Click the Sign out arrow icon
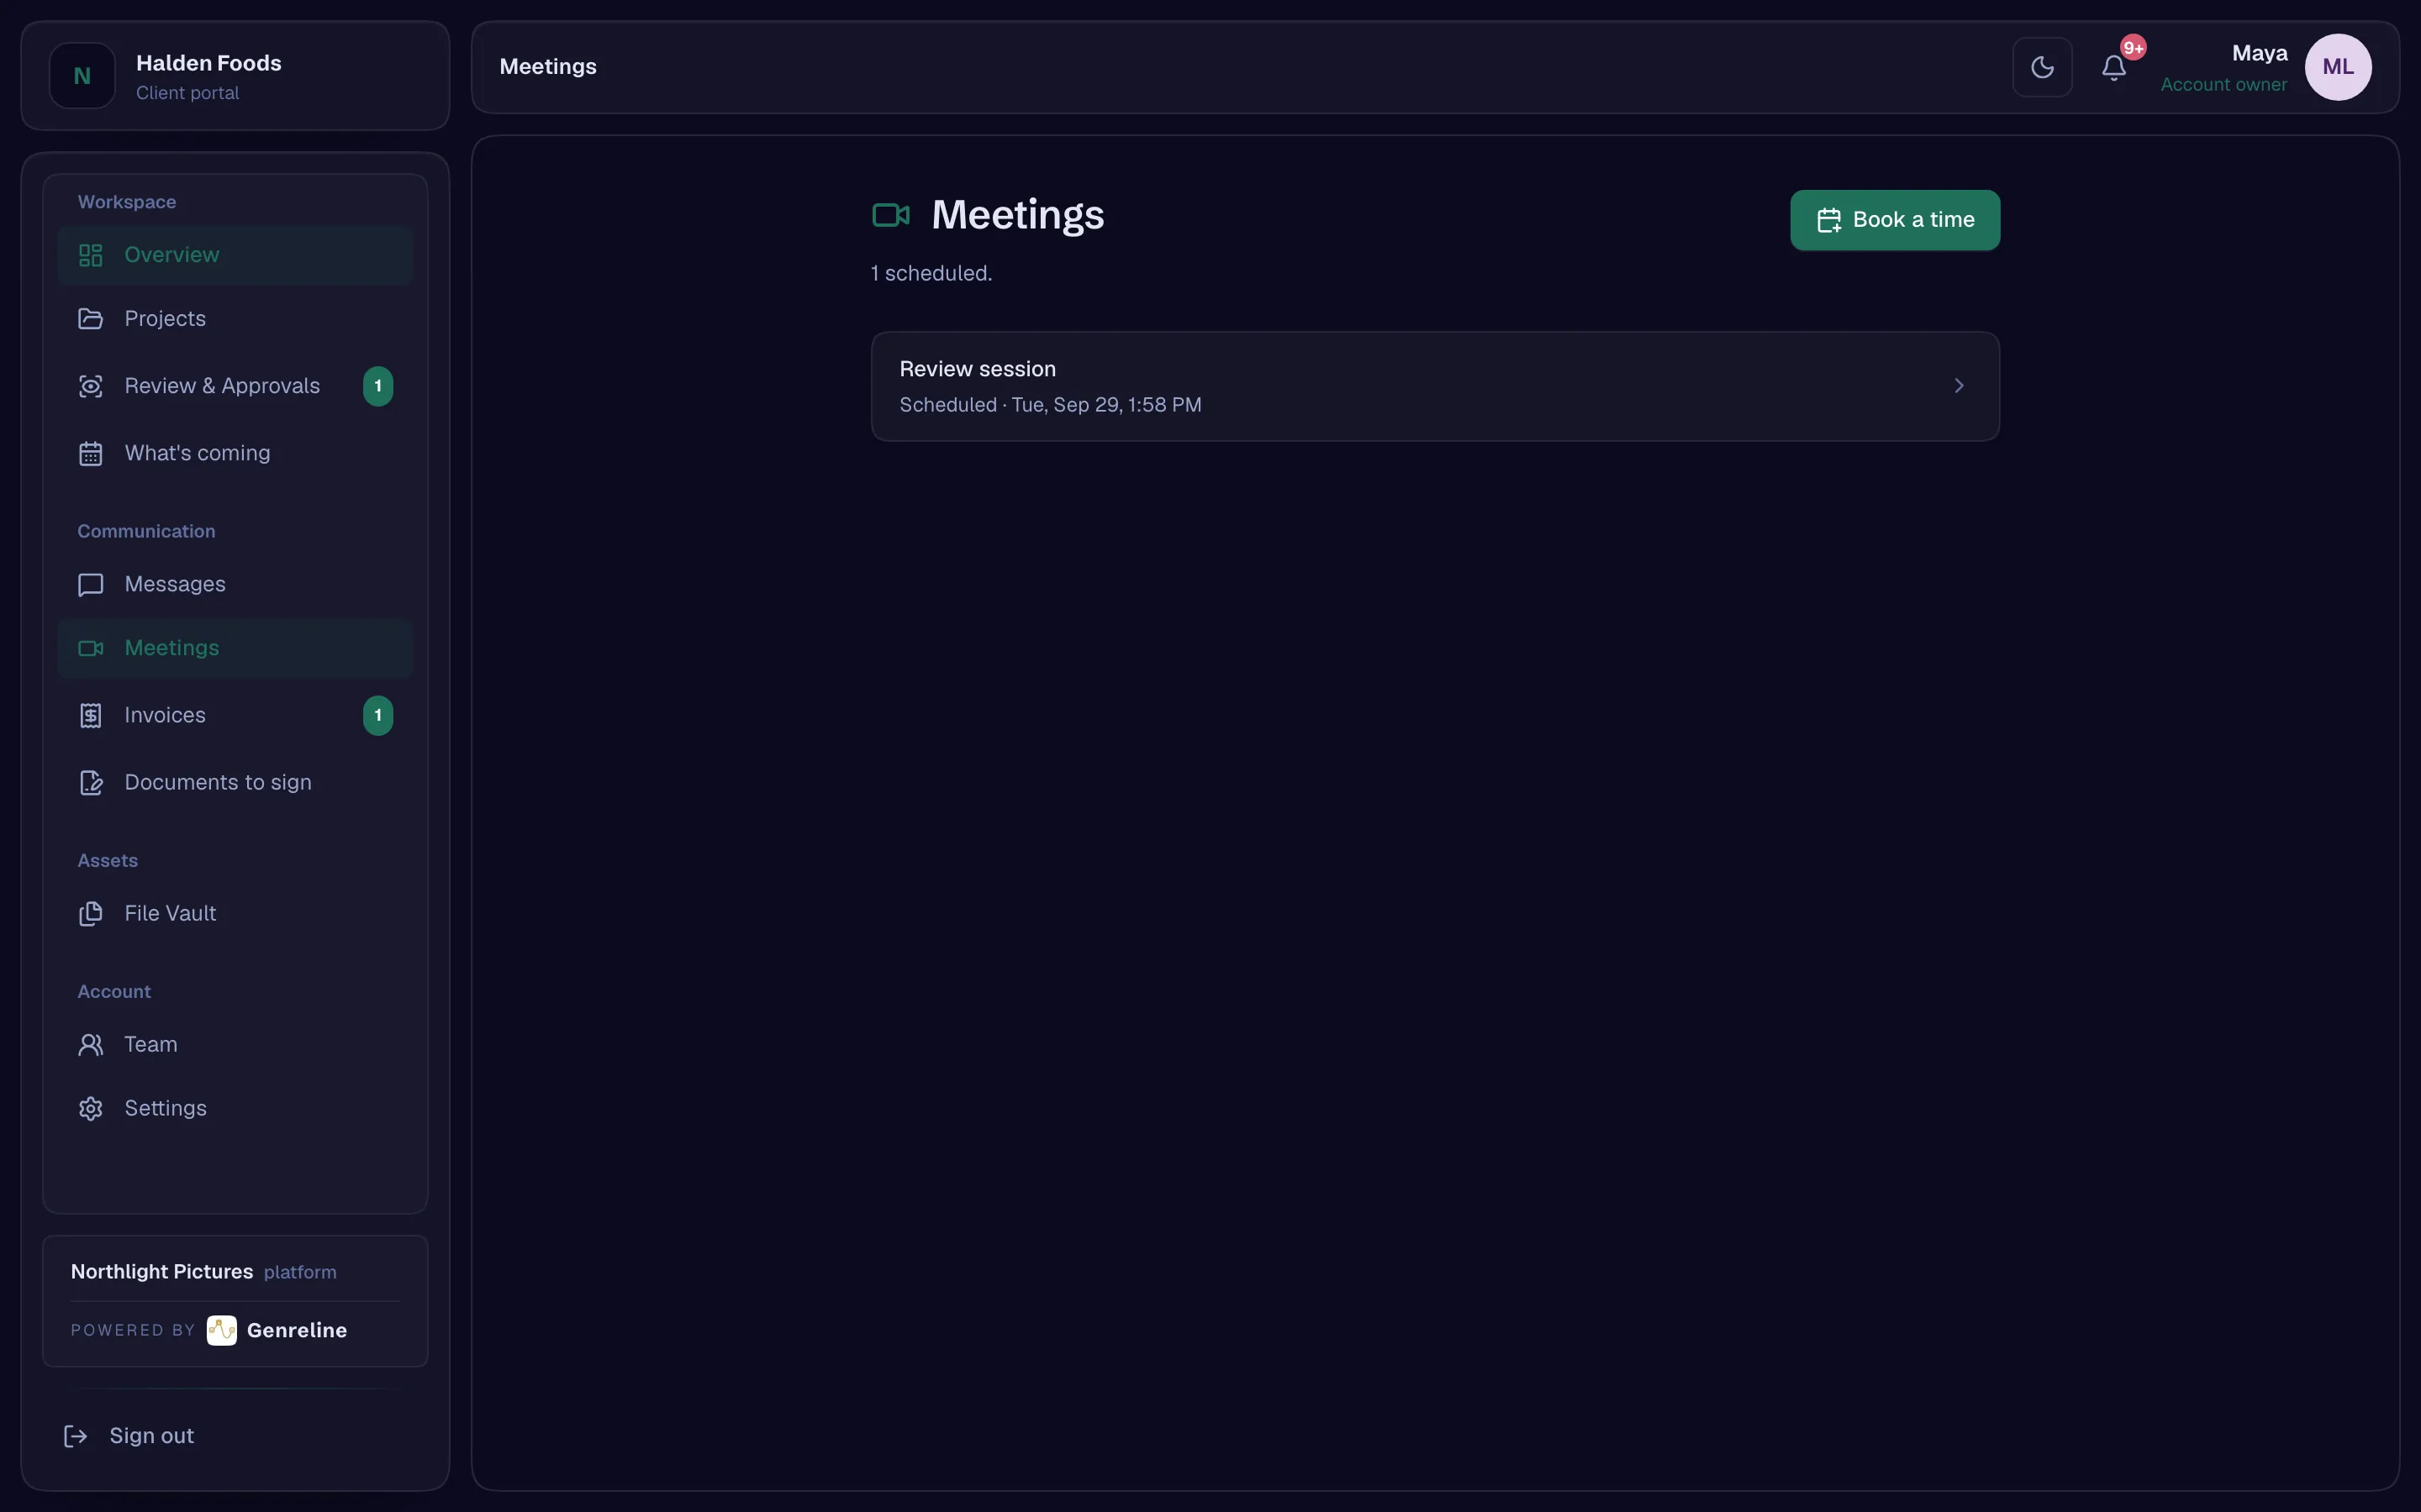 [76, 1436]
